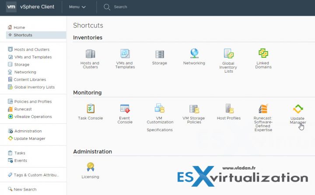Open Host Profiles shortcut icon
The image size is (315, 195).
tap(229, 109)
